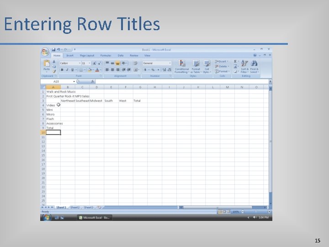Expand the formula bar
This screenshot has height=247, width=329.
pos(270,81)
